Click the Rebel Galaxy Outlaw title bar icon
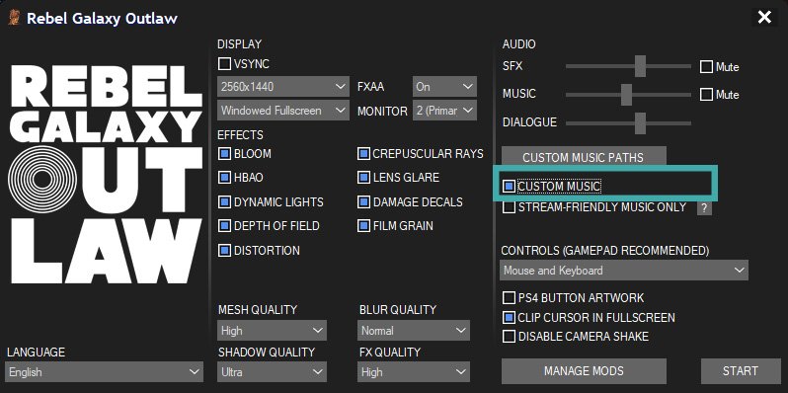Screen dimensions: 788x393 (14, 19)
